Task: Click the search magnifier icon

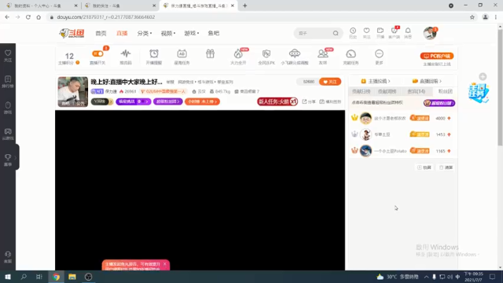Action: [336, 33]
